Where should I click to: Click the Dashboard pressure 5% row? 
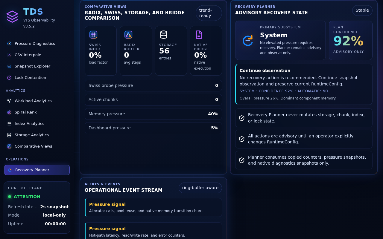(x=153, y=128)
